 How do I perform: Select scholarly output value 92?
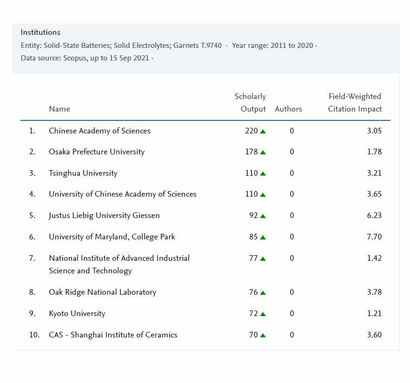254,215
